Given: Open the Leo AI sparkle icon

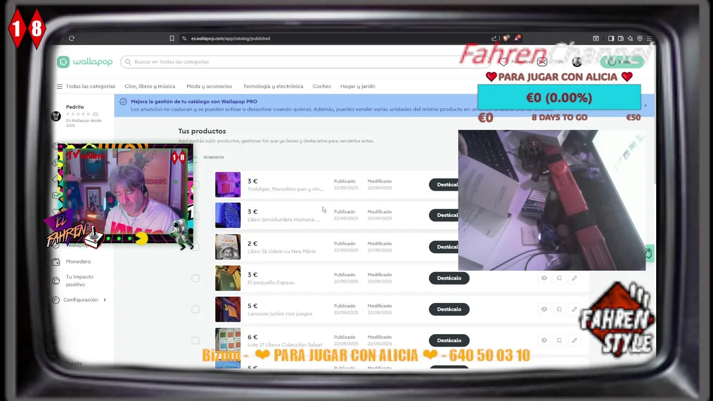Looking at the screenshot, I should coord(630,38).
